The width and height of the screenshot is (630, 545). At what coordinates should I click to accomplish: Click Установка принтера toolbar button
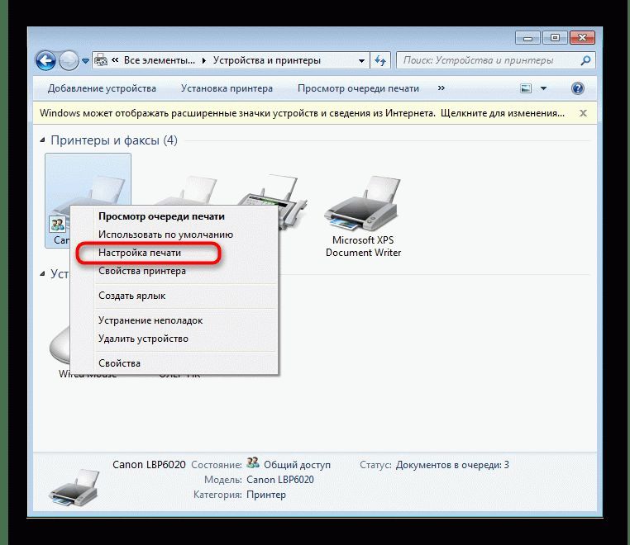point(227,88)
